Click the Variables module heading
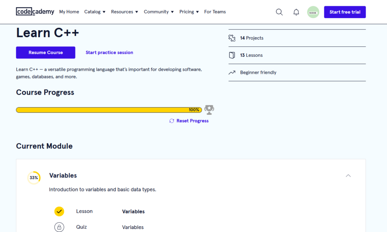This screenshot has width=387, height=232. pos(63,176)
